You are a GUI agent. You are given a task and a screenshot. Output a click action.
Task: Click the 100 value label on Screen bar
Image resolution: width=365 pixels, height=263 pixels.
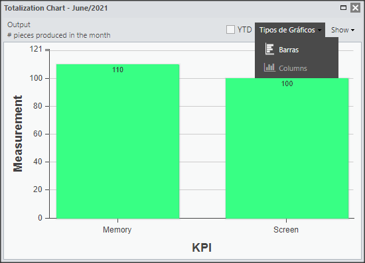(287, 83)
